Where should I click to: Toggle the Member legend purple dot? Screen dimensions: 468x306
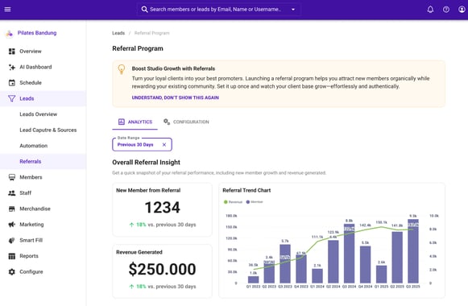click(x=248, y=202)
